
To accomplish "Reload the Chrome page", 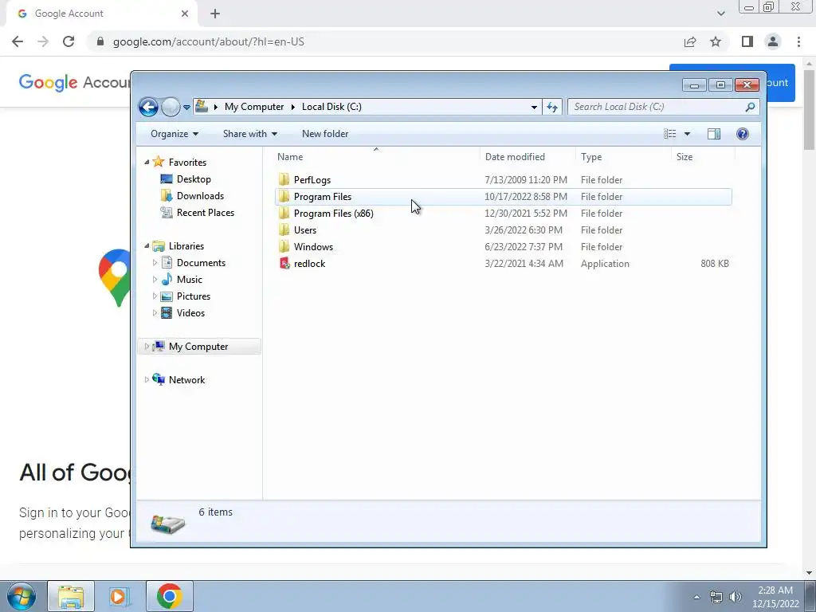I will tap(69, 41).
